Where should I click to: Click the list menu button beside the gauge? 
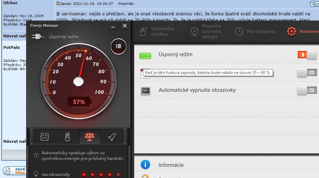point(118,46)
